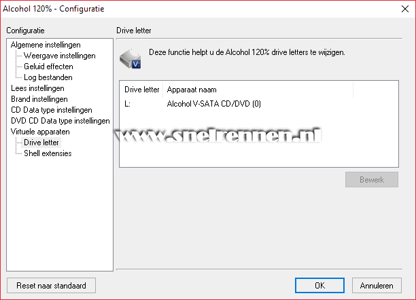Screen dimensions: 416x300
Task: Open CD Data type instellingen
Action: (x=52, y=110)
